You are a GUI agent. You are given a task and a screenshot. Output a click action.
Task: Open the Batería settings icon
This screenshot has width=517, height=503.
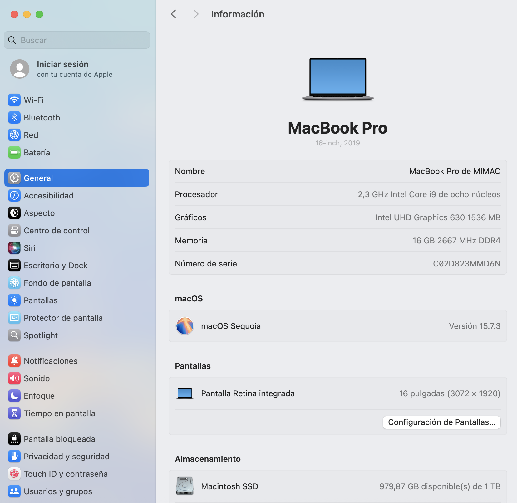(14, 153)
